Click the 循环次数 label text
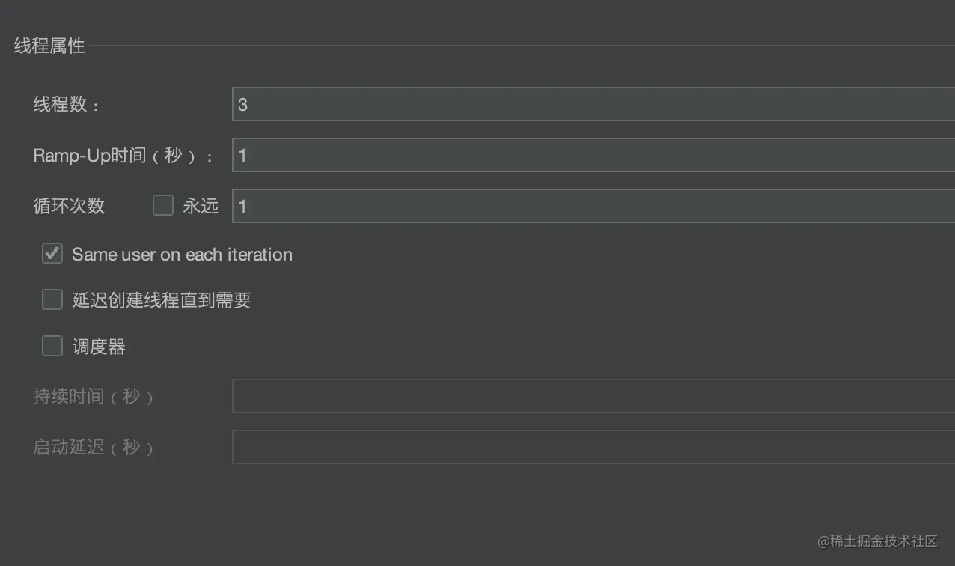955x566 pixels. pos(69,207)
